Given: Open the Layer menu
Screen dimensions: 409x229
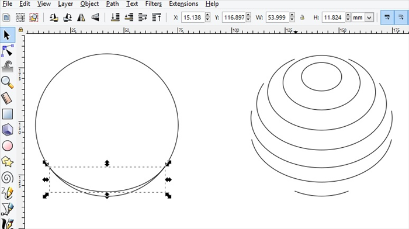Looking at the screenshot, I should pyautogui.click(x=65, y=4).
